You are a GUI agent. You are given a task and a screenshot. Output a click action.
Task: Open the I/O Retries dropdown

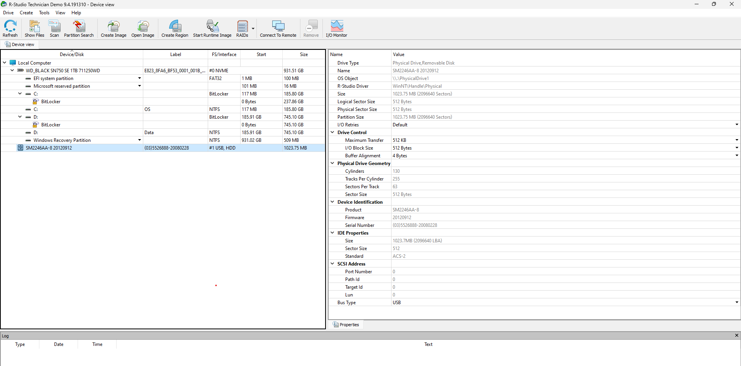(x=737, y=124)
